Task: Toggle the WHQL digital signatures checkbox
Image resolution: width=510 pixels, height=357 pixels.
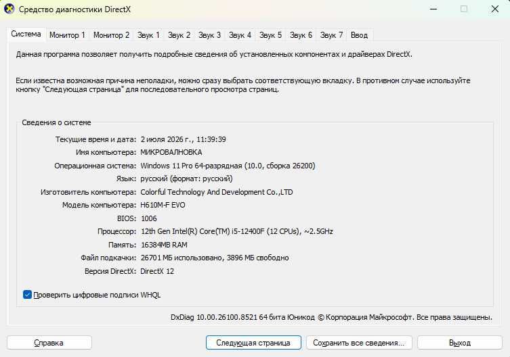Action: (x=27, y=295)
